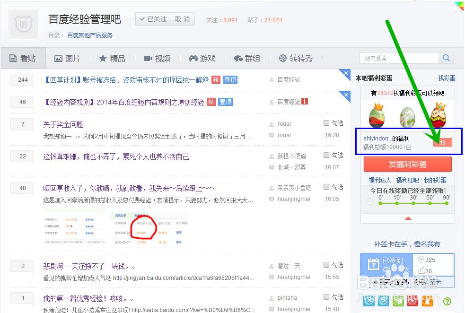The height and width of the screenshot is (313, 465).
Task: Click the magnifier search icon button
Action: click(x=447, y=58)
